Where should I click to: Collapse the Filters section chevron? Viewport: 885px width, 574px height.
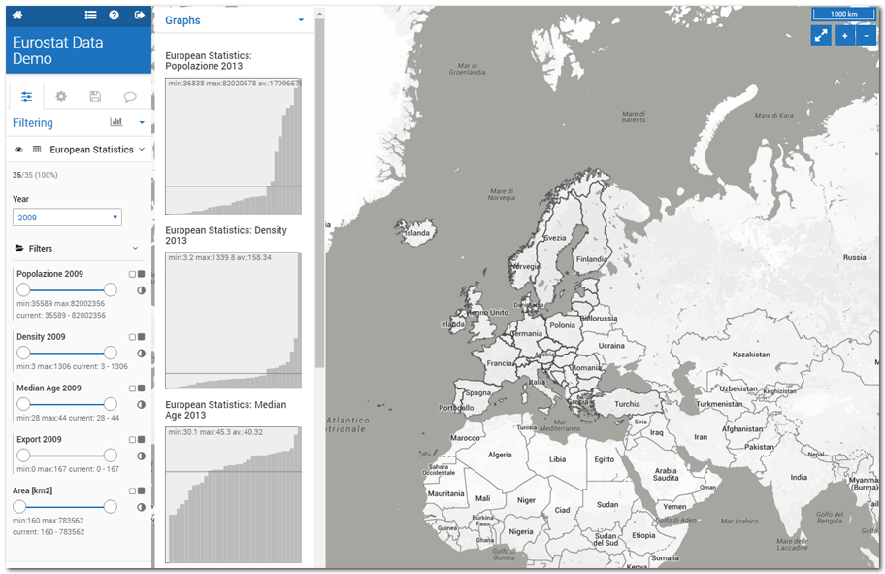pyautogui.click(x=135, y=248)
